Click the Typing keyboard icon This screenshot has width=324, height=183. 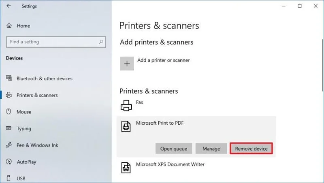pyautogui.click(x=9, y=128)
